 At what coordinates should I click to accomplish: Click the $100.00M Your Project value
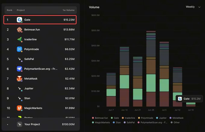tap(68, 124)
